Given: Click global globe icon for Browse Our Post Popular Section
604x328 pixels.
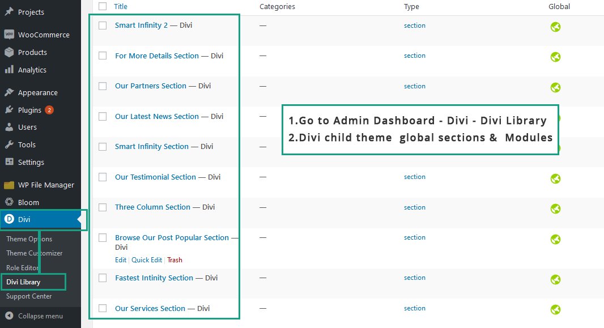Looking at the screenshot, I should (x=555, y=239).
